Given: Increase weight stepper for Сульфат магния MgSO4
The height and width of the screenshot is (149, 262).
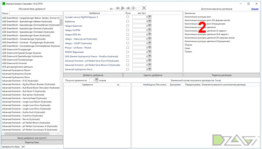Looking at the screenshot, I should [x=150, y=16].
